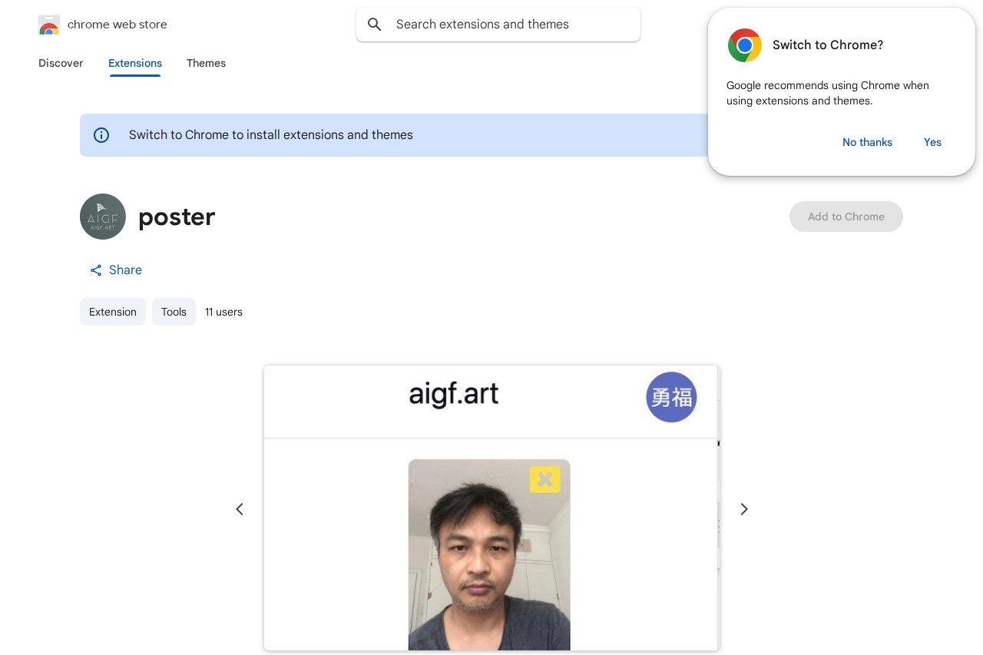
Task: Click the Add to Chrome button
Action: click(846, 217)
